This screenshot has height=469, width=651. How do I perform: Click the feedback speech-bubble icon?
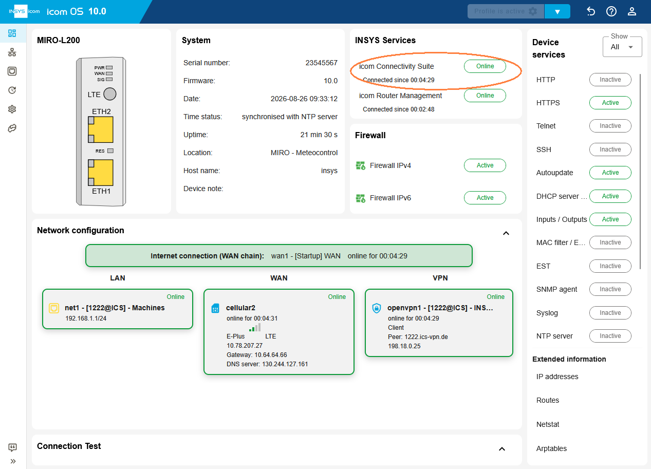point(13,447)
